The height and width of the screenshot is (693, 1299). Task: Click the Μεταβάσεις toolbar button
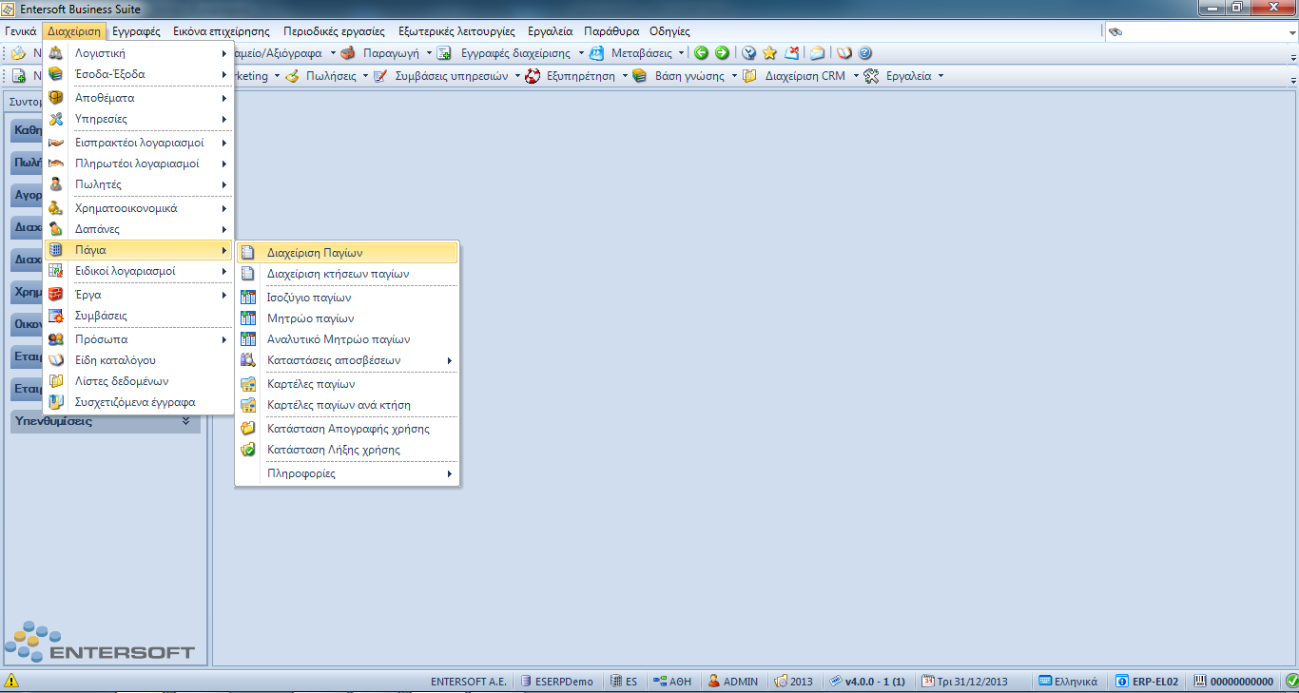pos(631,53)
